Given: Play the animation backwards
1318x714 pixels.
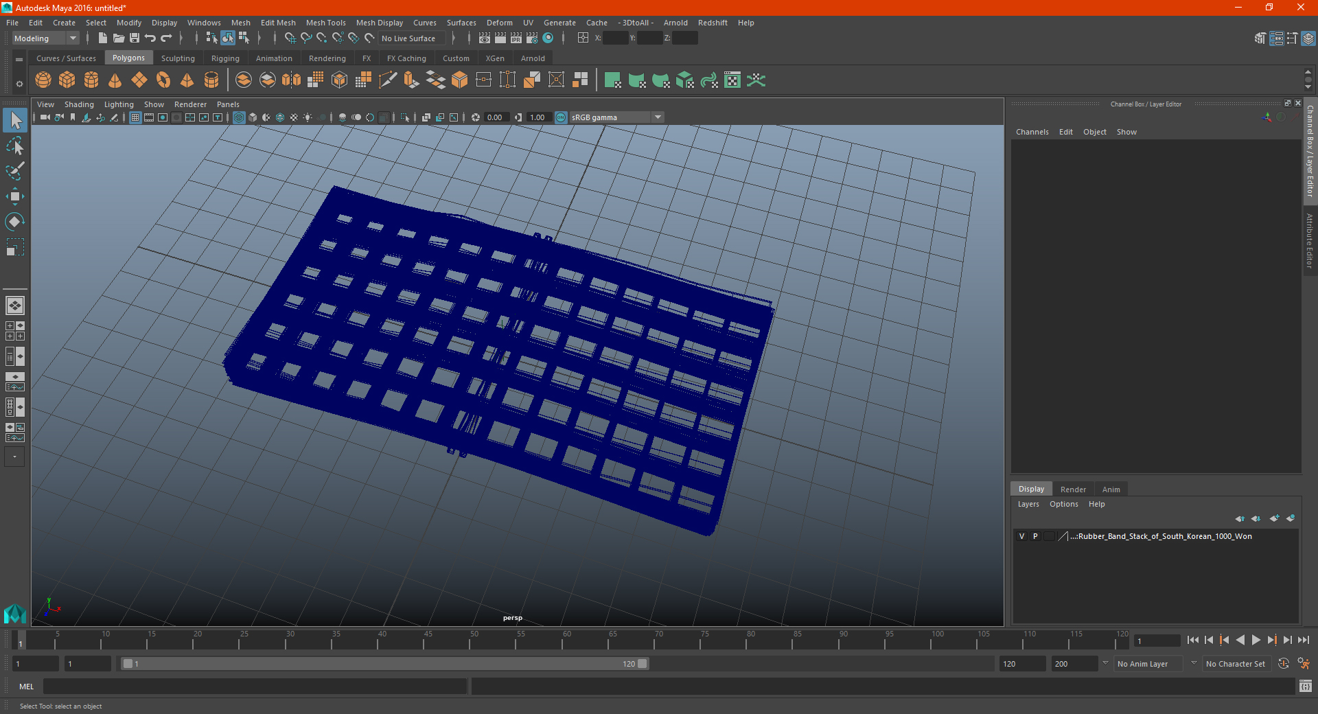Looking at the screenshot, I should click(x=1240, y=640).
